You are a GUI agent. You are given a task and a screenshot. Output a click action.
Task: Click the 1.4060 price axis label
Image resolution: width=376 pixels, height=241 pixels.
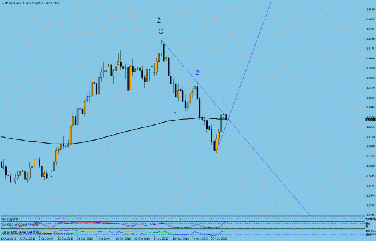(371, 58)
